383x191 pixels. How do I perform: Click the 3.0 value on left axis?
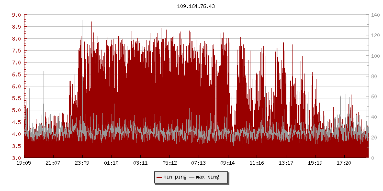(x=16, y=158)
